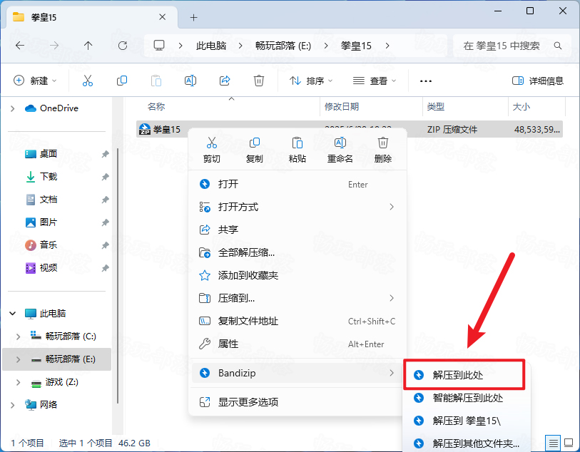This screenshot has height=452, width=580.
Task: Select 显示更多选项 in the context menu
Action: click(297, 402)
